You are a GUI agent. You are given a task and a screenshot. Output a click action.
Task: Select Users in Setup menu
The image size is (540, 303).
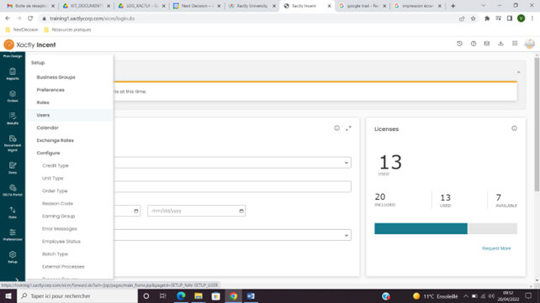pyautogui.click(x=43, y=115)
